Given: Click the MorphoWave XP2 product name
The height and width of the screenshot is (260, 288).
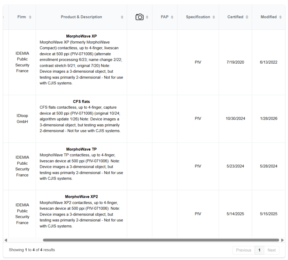Looking at the screenshot, I should [x=81, y=197].
